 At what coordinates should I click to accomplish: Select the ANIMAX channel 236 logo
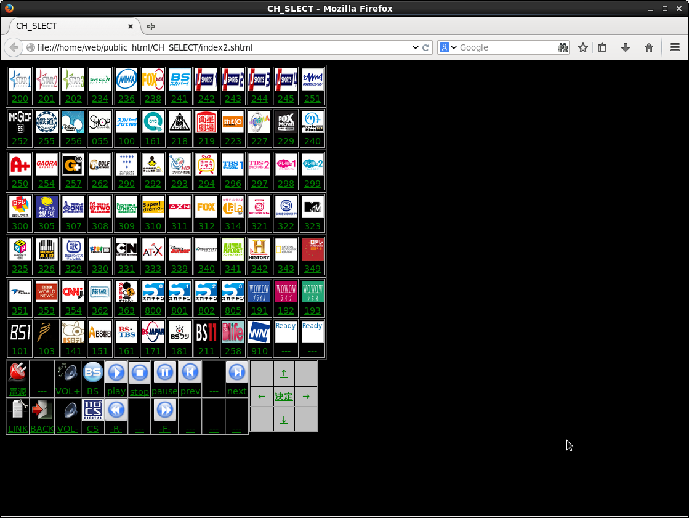click(126, 79)
